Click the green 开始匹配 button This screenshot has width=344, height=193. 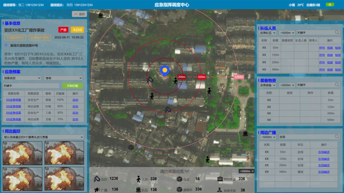click(72, 86)
